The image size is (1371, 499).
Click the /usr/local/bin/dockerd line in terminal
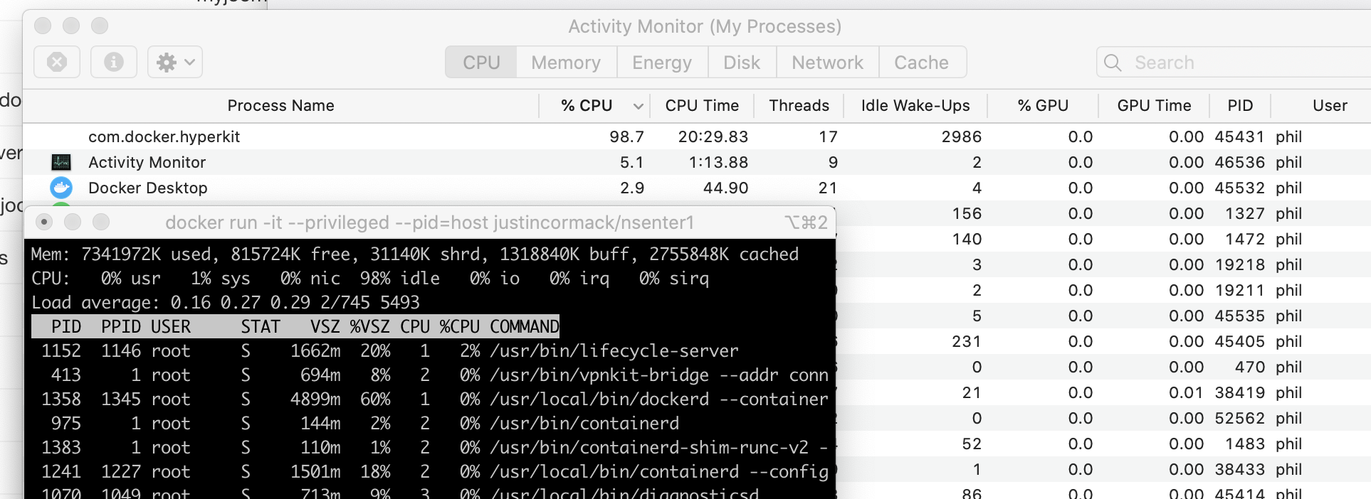[x=429, y=399]
